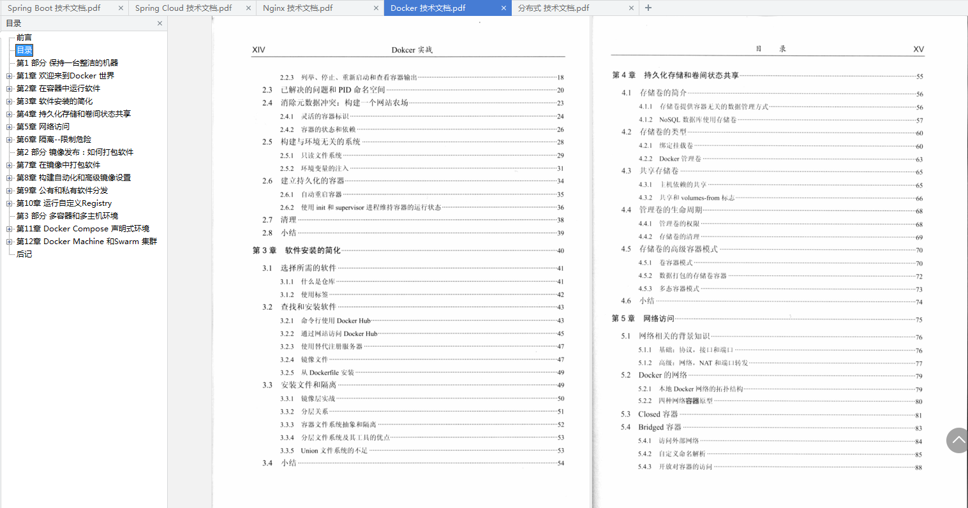Screen dimensions: 968x508
Task: Go to 第12章 Docker Machine 和Swarm 集群
Action: (86, 242)
